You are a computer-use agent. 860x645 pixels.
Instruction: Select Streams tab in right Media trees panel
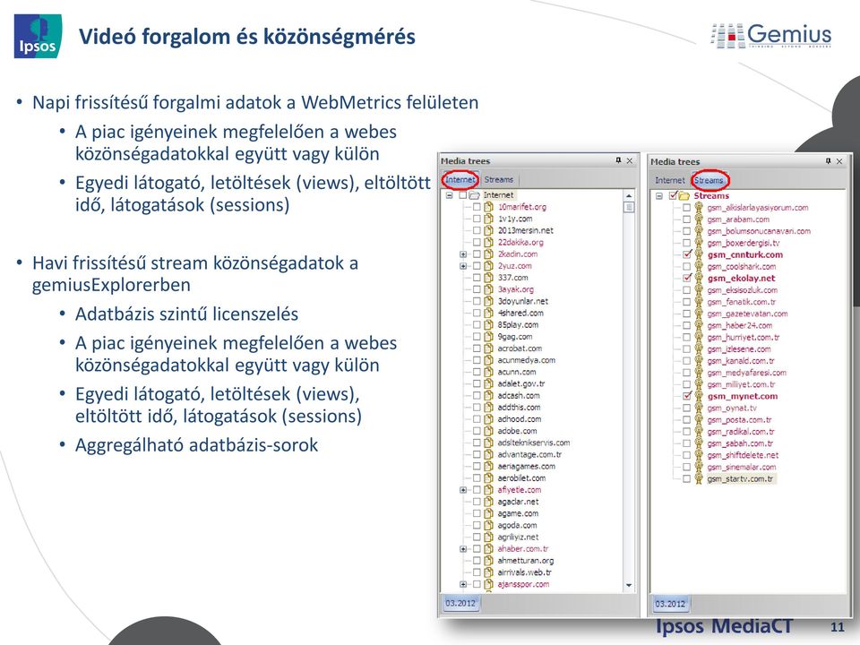coord(709,180)
